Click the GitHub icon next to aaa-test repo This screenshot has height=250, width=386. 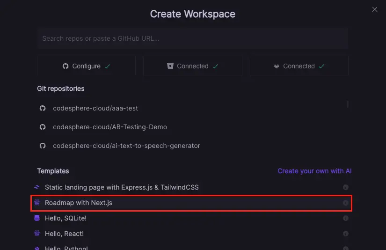(43, 108)
